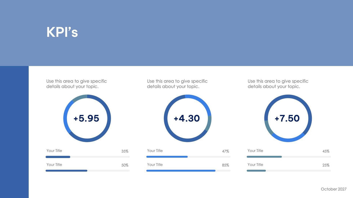Select the +7.50 donut chart value
Image resolution: width=353 pixels, height=198 pixels.
point(287,119)
